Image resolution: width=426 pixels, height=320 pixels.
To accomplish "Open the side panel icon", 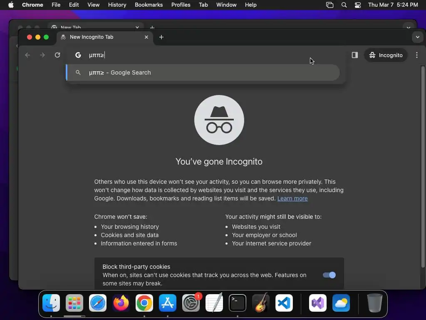I will 354,55.
